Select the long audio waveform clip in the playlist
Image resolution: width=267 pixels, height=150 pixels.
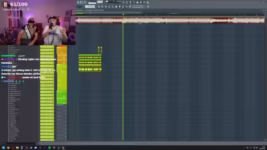point(170,20)
